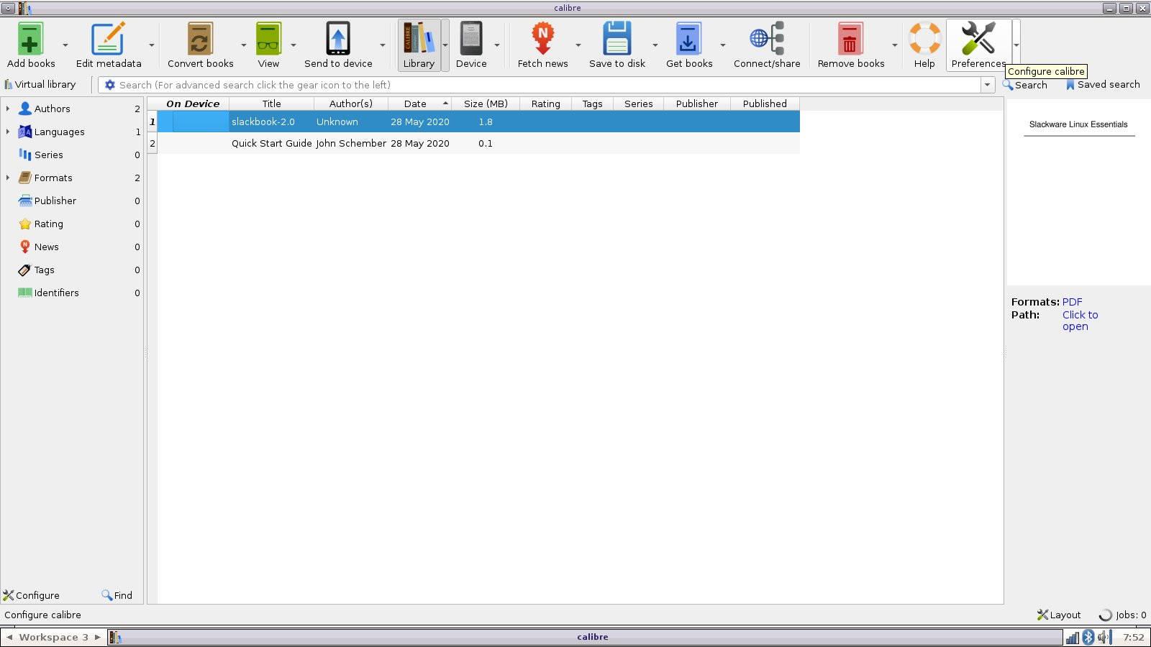The height and width of the screenshot is (647, 1151).
Task: Sort the book list by Title column
Action: [x=271, y=104]
